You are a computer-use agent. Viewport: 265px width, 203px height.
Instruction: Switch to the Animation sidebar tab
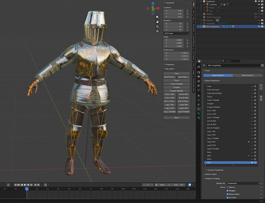194,28
